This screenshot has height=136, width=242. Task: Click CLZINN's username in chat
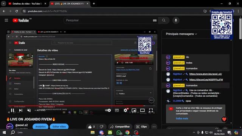pyautogui.click(x=177, y=101)
